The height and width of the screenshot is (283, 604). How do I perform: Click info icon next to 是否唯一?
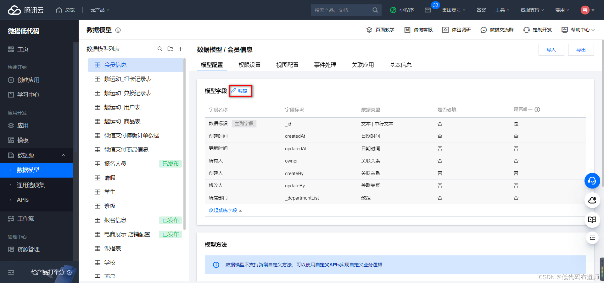537,109
